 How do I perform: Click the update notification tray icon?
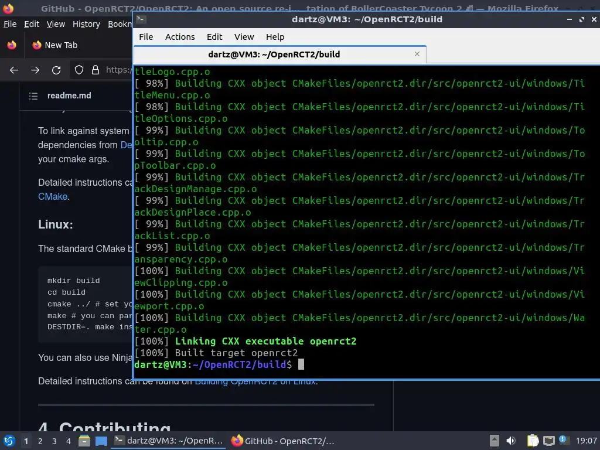click(x=563, y=440)
